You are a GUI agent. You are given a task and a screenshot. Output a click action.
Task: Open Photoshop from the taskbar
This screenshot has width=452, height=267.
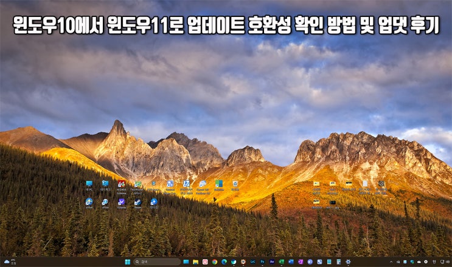pyautogui.click(x=262, y=262)
